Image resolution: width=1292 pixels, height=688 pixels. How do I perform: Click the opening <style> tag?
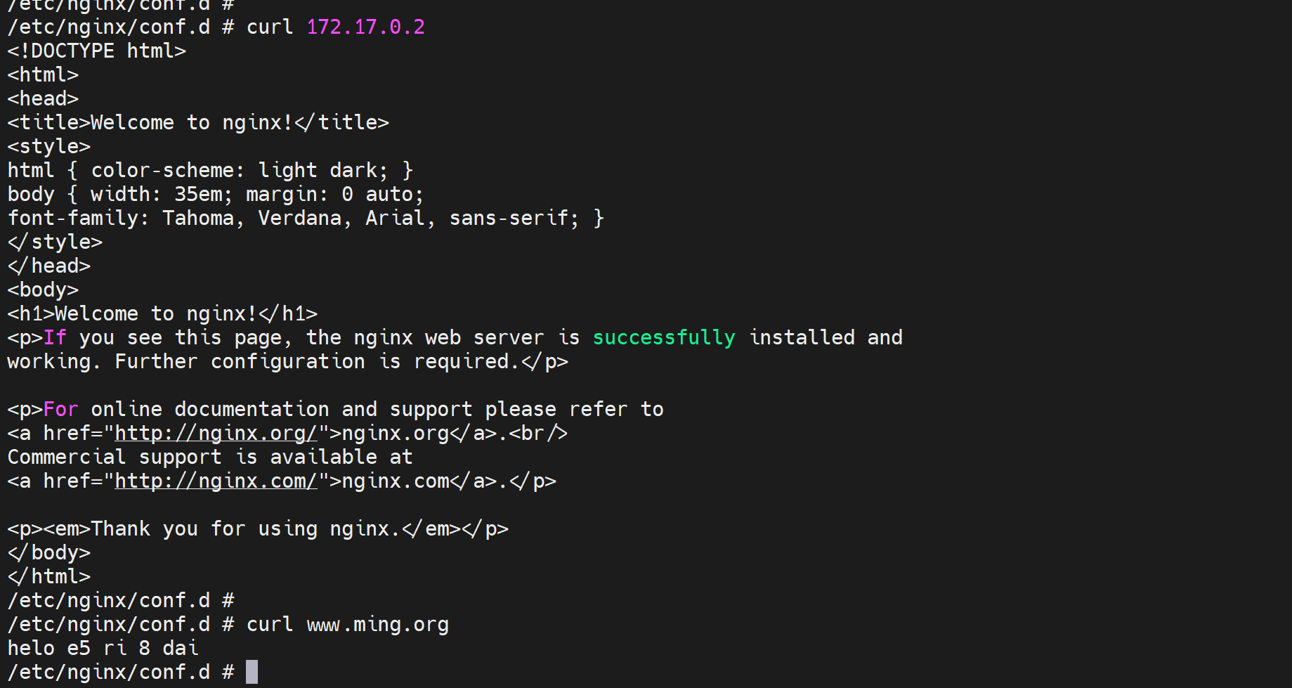tap(48, 146)
